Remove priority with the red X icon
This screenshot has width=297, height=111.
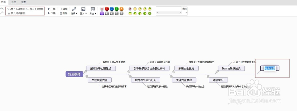point(102,9)
